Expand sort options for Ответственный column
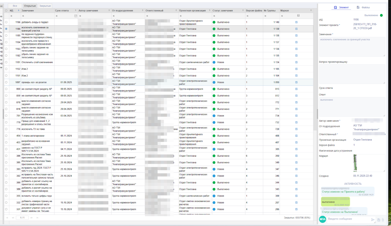Image resolution: width=391 pixels, height=226 pixels. tap(176, 10)
